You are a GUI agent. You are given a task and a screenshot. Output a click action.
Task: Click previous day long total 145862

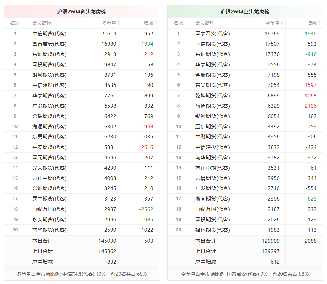tap(107, 251)
